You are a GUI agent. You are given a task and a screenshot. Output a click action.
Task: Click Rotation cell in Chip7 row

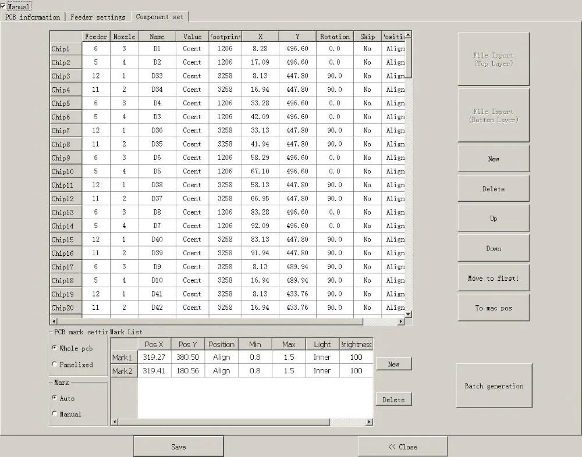click(335, 130)
